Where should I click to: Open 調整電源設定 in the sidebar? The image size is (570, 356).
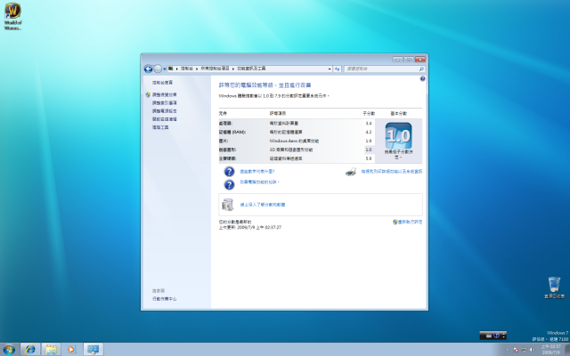tap(164, 111)
